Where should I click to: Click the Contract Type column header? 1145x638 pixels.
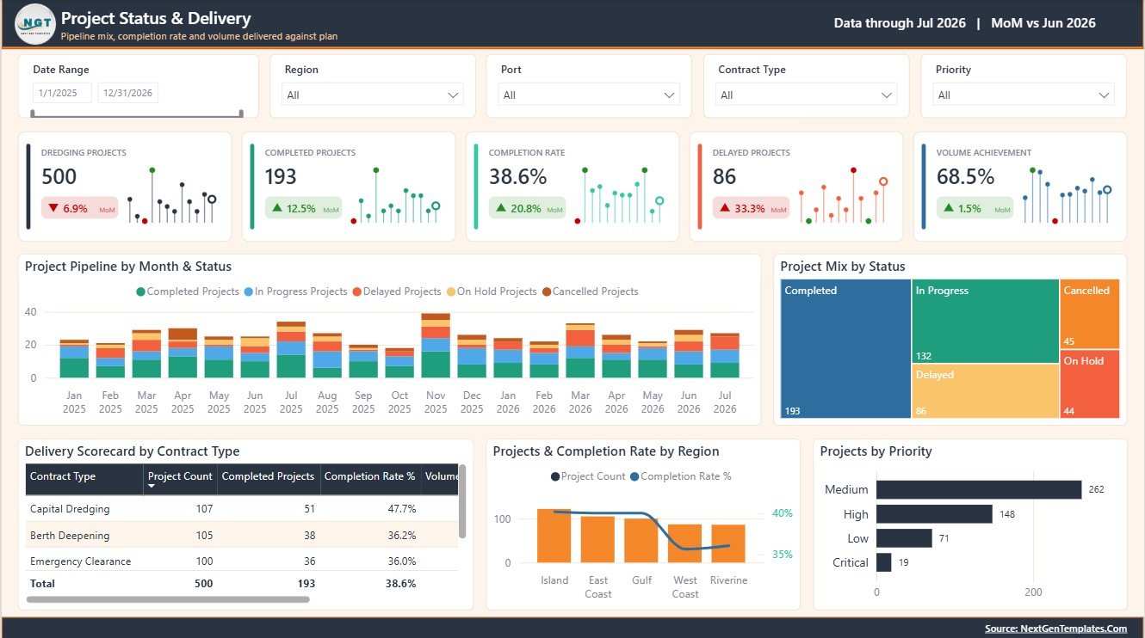(84, 479)
